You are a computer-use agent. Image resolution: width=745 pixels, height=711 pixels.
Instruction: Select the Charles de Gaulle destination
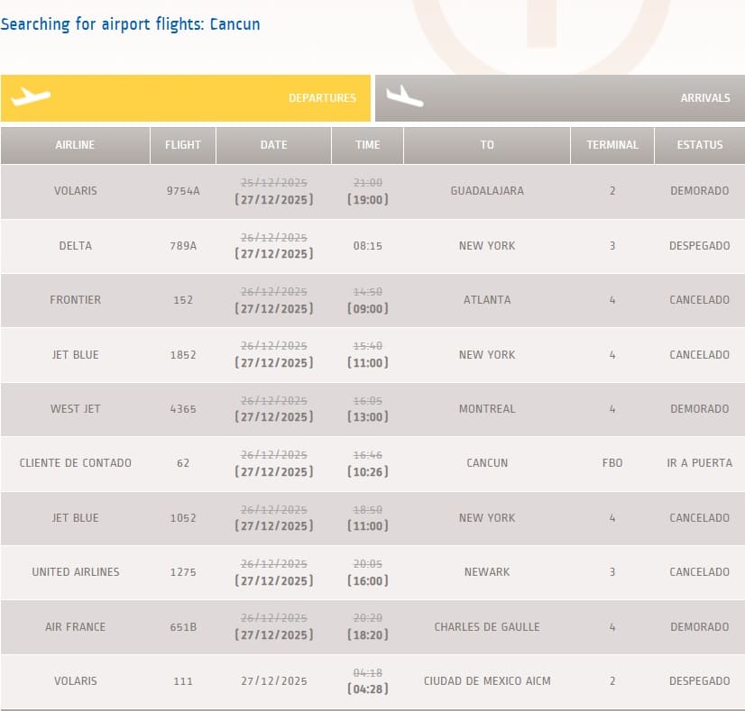pyautogui.click(x=487, y=627)
